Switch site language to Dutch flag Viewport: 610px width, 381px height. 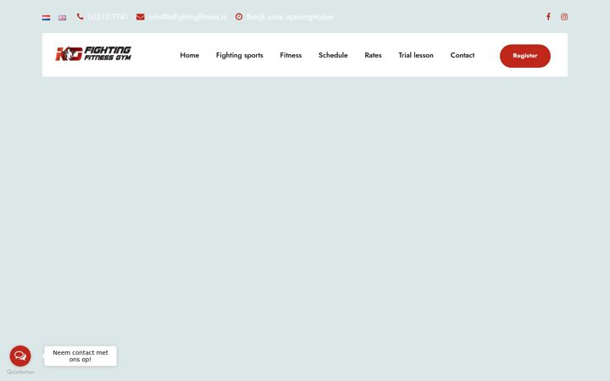point(46,18)
